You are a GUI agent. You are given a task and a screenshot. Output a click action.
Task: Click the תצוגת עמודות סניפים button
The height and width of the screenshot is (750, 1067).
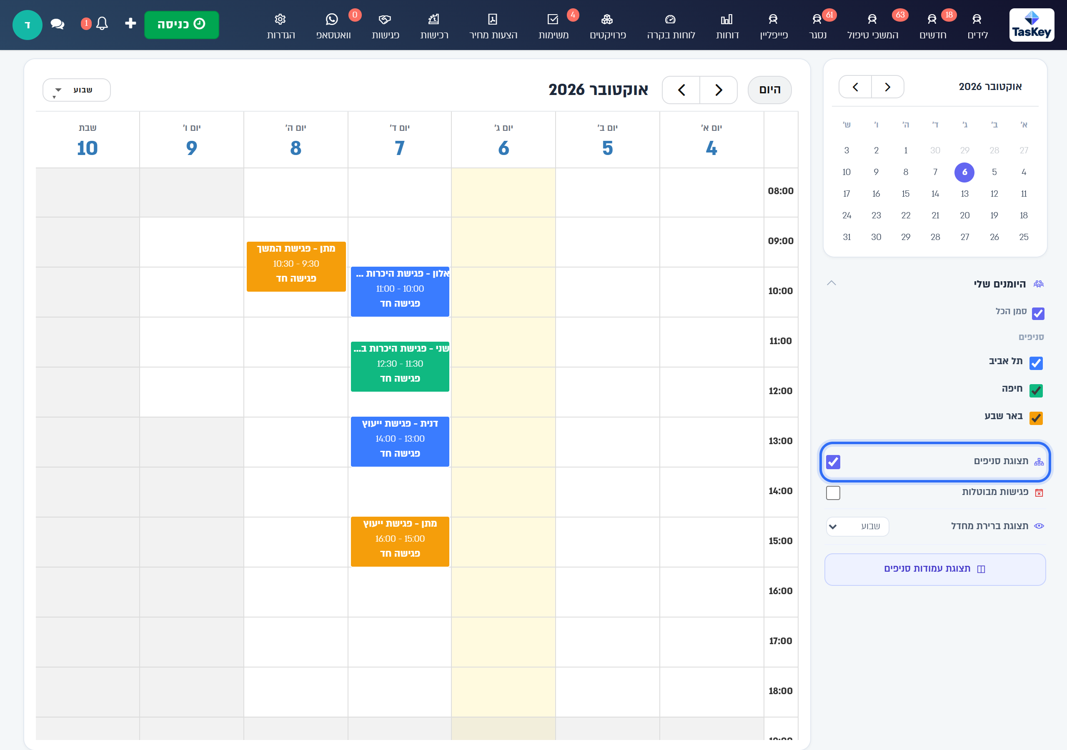pyautogui.click(x=934, y=569)
